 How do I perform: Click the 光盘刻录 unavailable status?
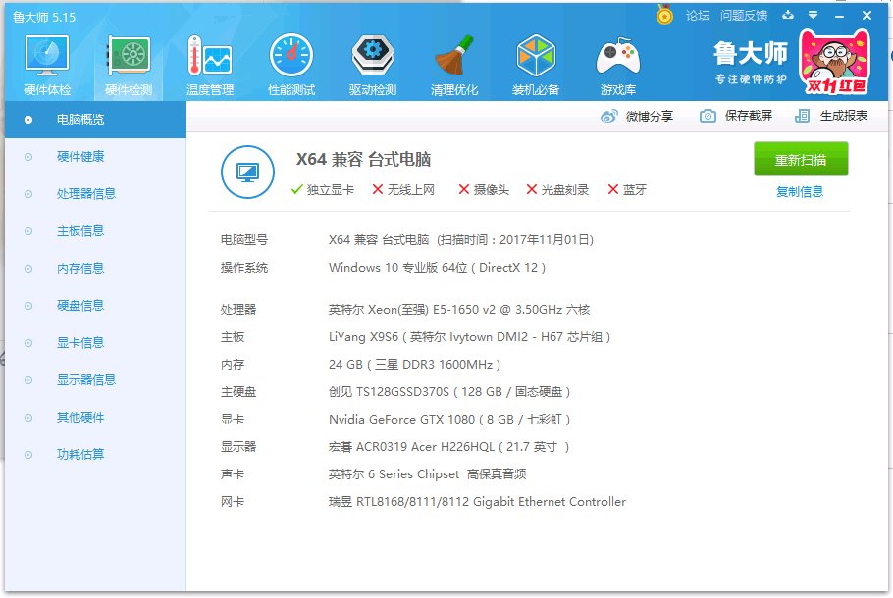click(557, 190)
